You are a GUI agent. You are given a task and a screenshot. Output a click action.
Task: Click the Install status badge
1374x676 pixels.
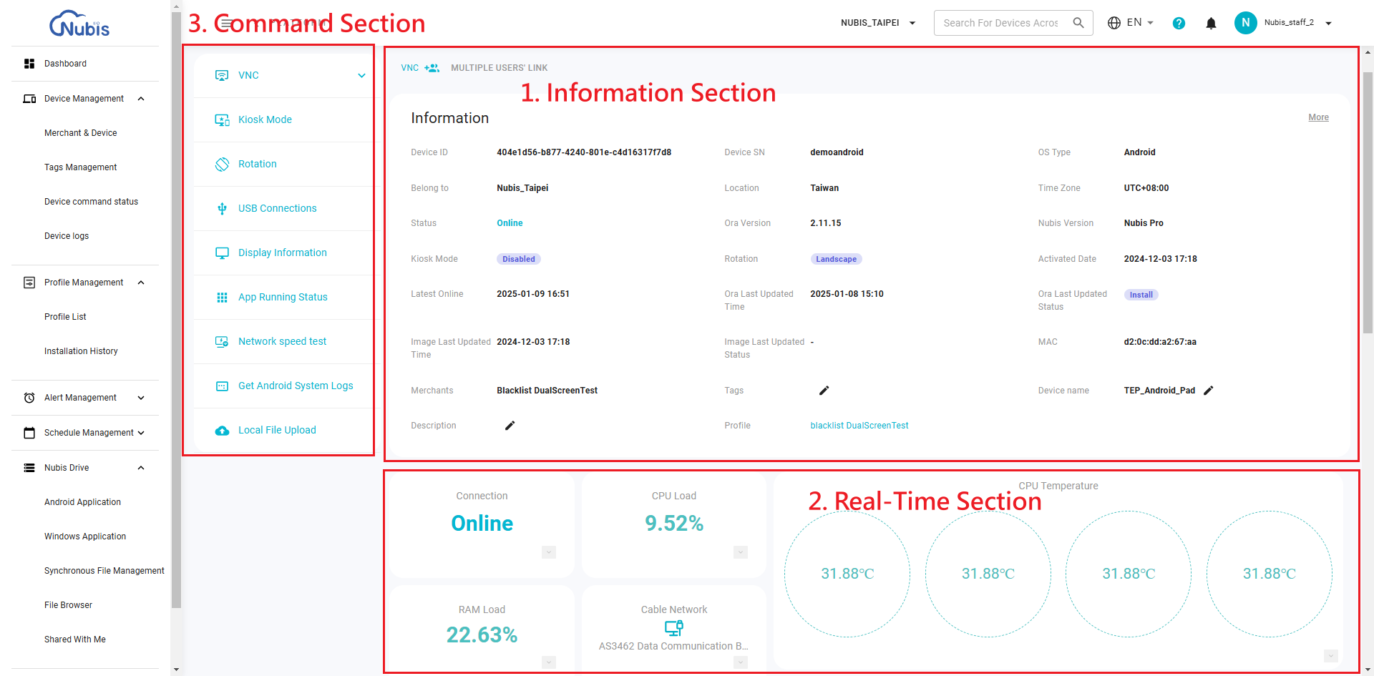(1141, 295)
